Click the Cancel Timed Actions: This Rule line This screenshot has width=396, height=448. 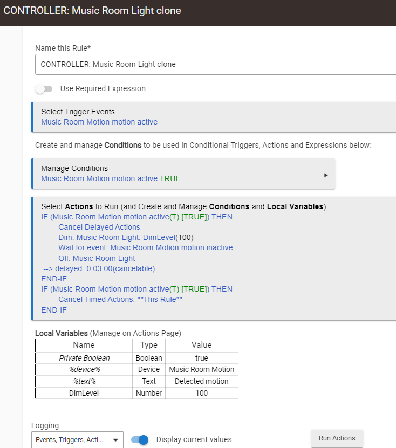(120, 299)
